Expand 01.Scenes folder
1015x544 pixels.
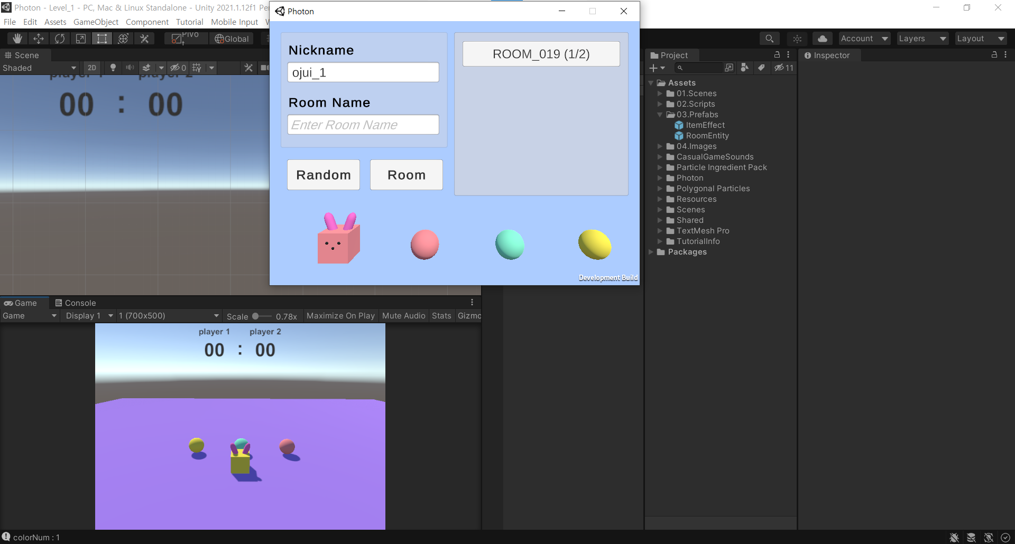(660, 93)
